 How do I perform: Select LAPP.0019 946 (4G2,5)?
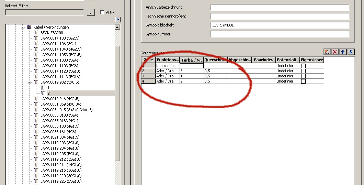60,99
